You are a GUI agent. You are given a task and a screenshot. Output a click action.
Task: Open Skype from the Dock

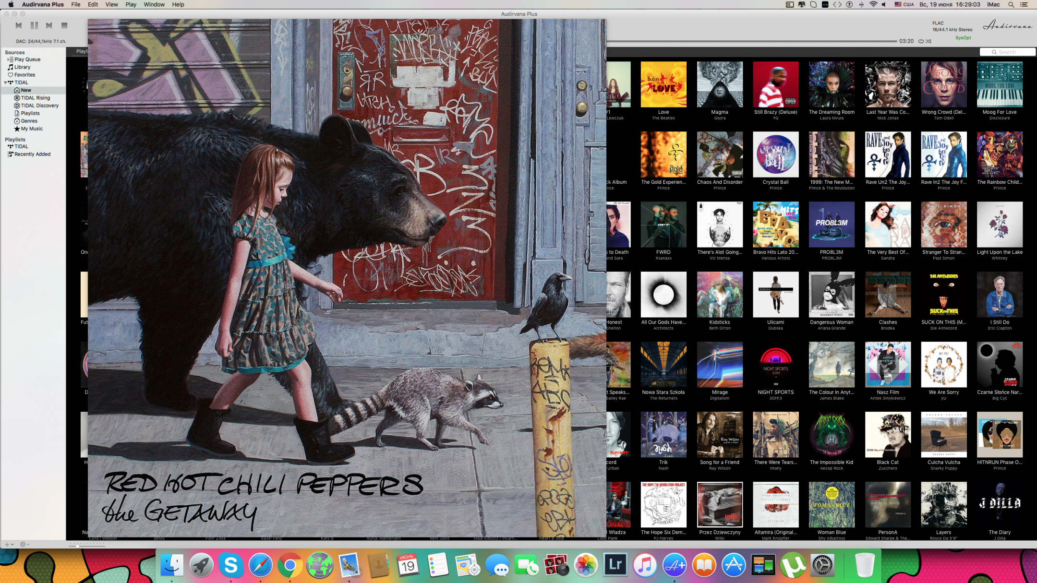(231, 565)
